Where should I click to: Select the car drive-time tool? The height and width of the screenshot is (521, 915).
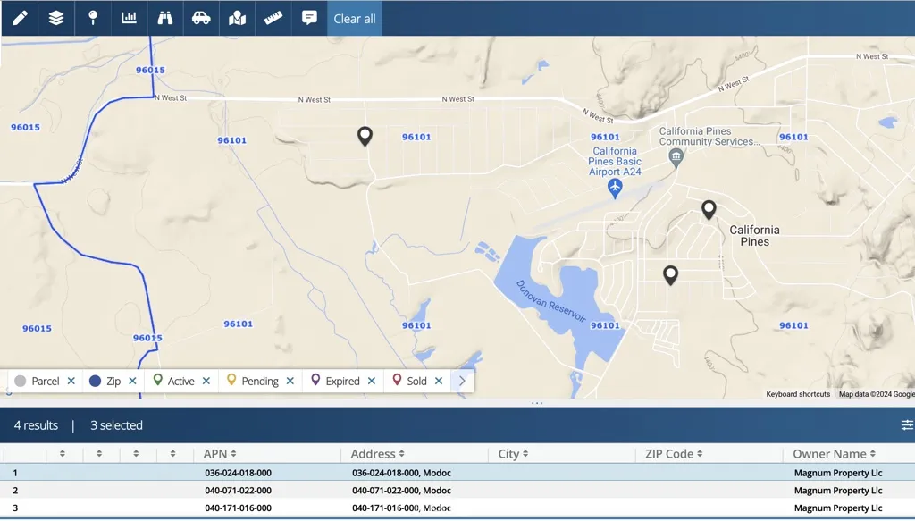201,18
